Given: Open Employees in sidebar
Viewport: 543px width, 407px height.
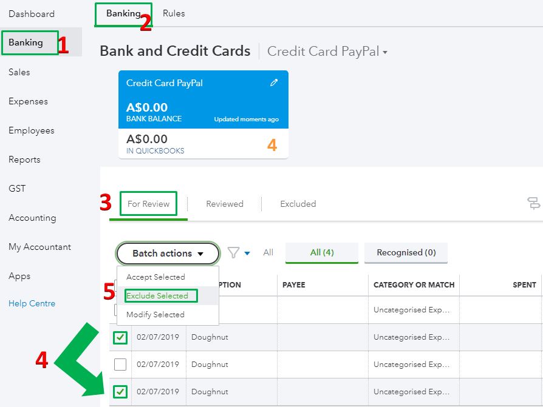Looking at the screenshot, I should pyautogui.click(x=32, y=130).
